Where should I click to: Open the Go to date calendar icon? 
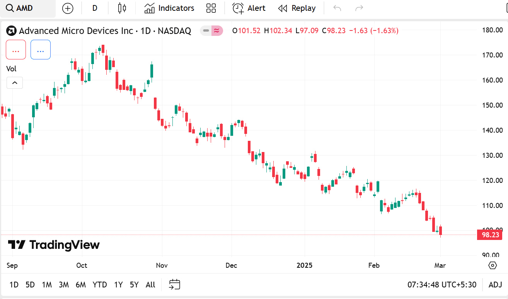[x=175, y=285]
